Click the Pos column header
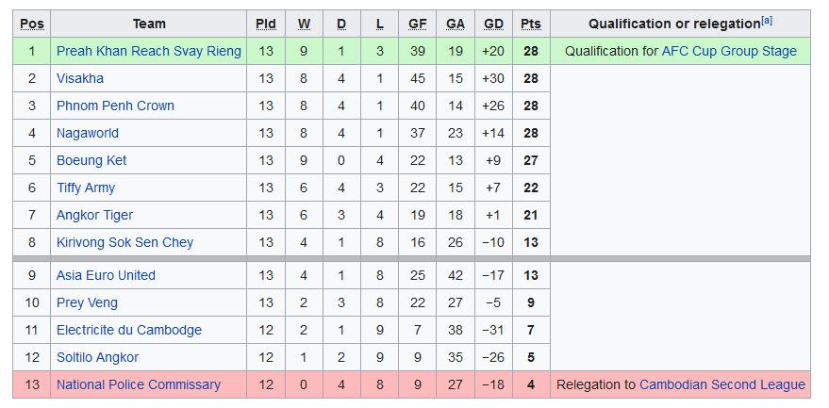 pyautogui.click(x=32, y=24)
